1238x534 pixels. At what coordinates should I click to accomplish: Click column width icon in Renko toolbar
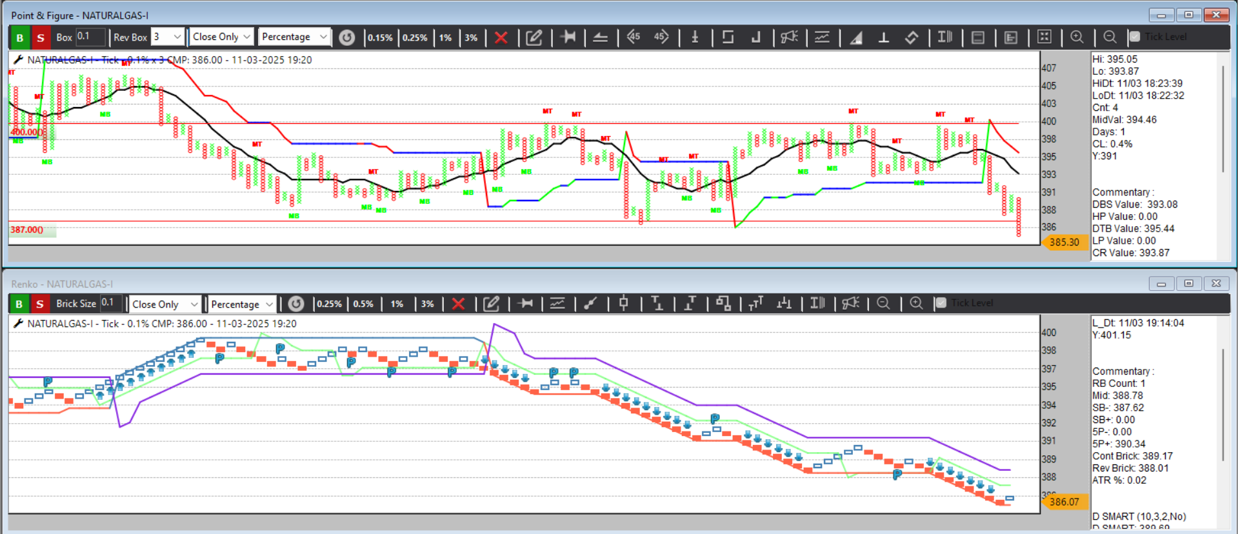tap(817, 303)
